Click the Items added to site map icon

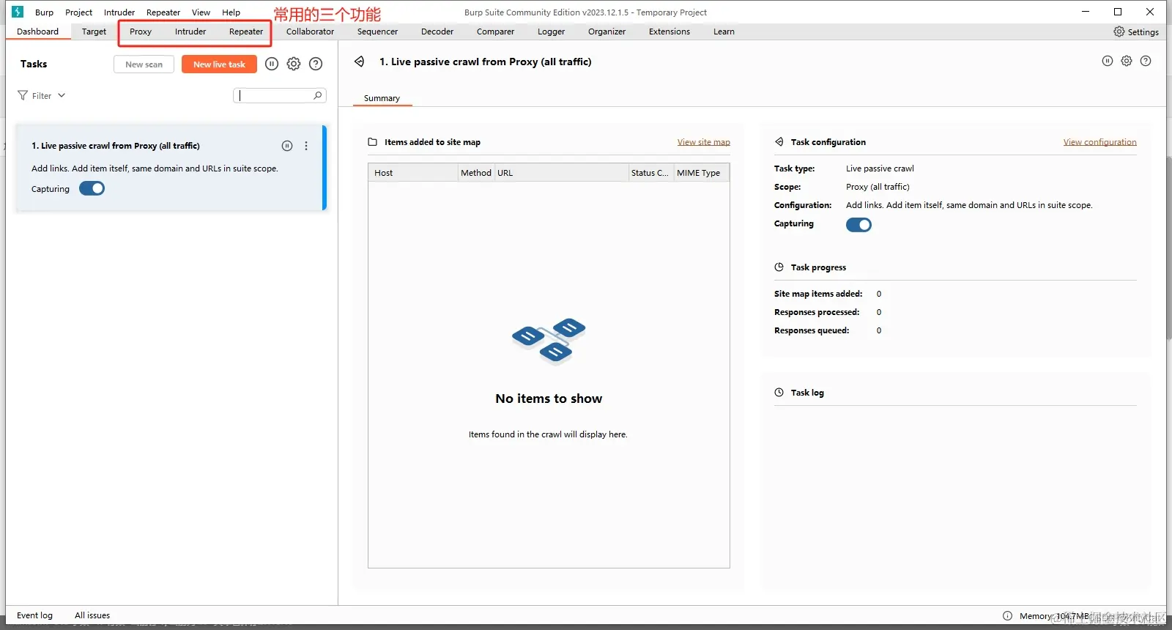click(x=372, y=142)
